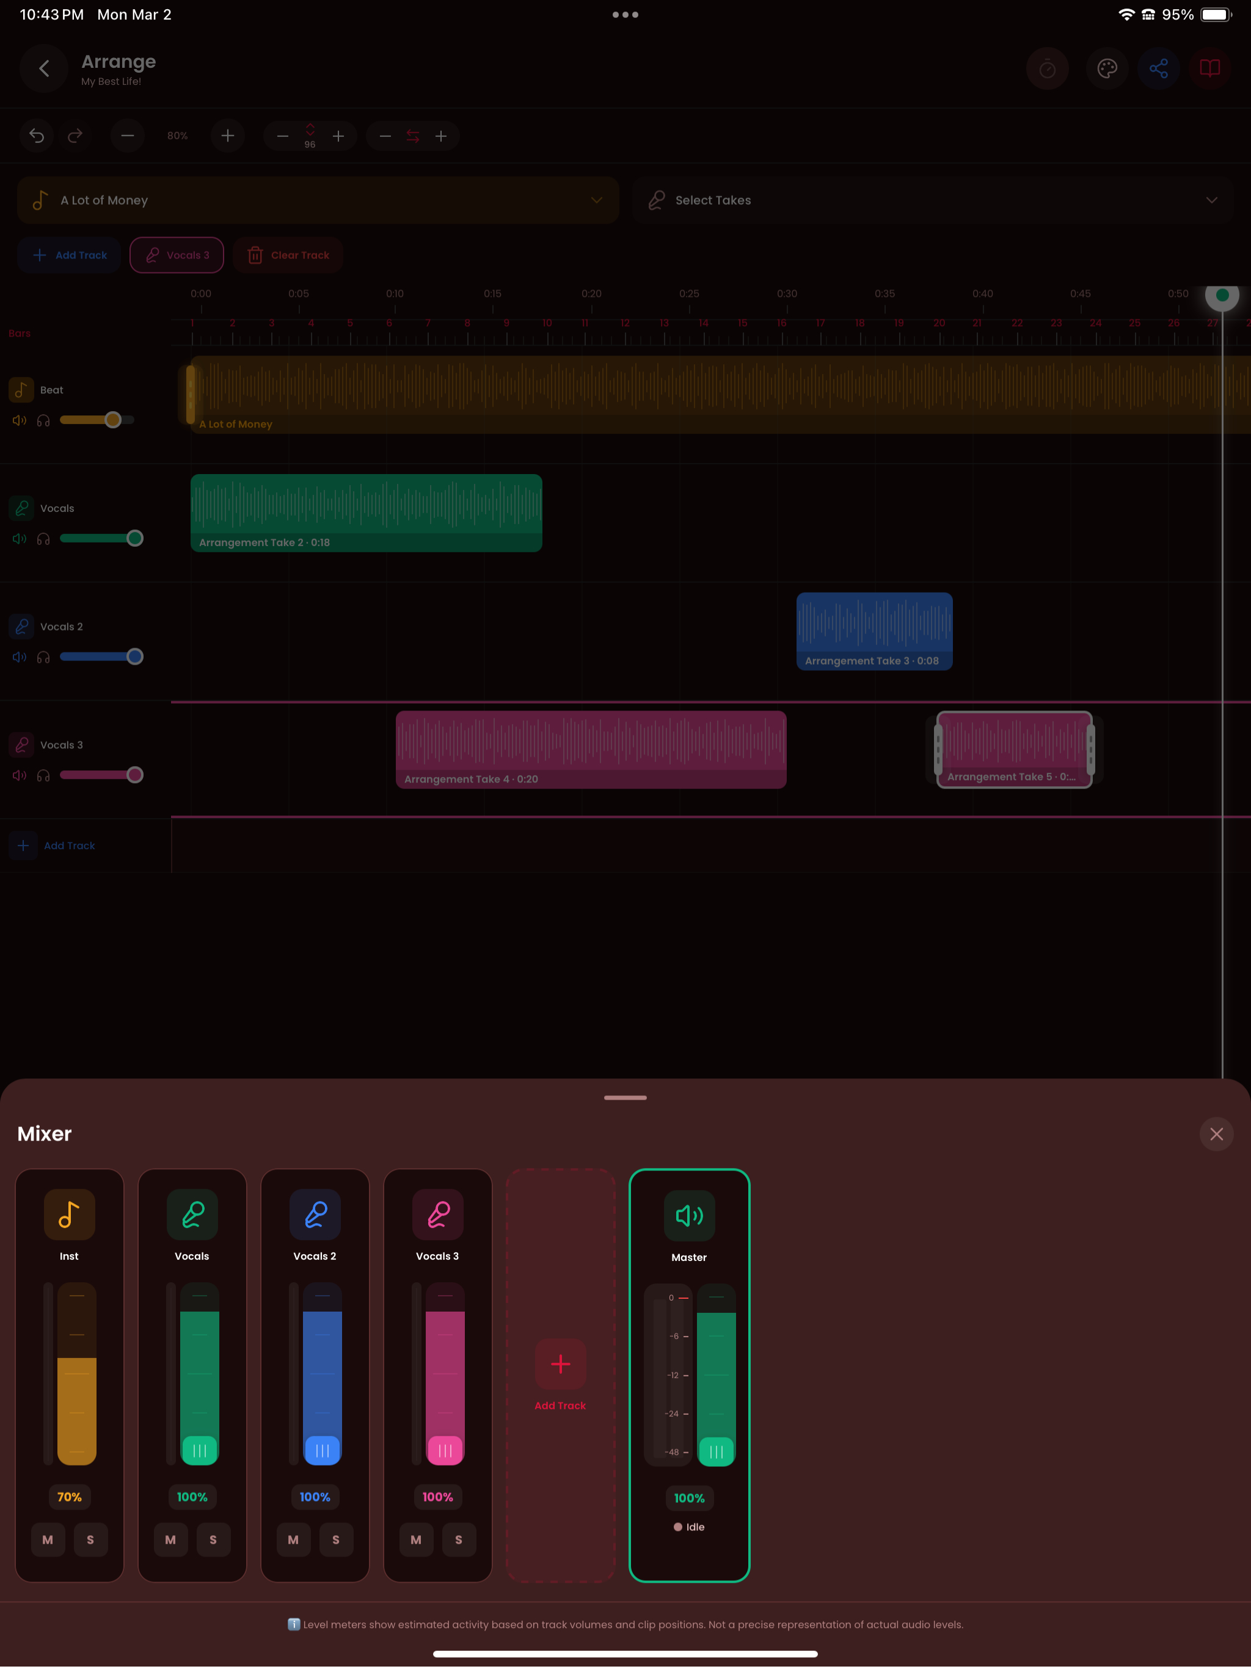Select the Vocals 3 track chip
This screenshot has width=1251, height=1669.
177,255
